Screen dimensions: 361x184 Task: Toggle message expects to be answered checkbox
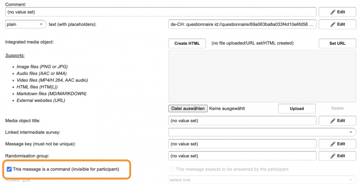(x=172, y=170)
